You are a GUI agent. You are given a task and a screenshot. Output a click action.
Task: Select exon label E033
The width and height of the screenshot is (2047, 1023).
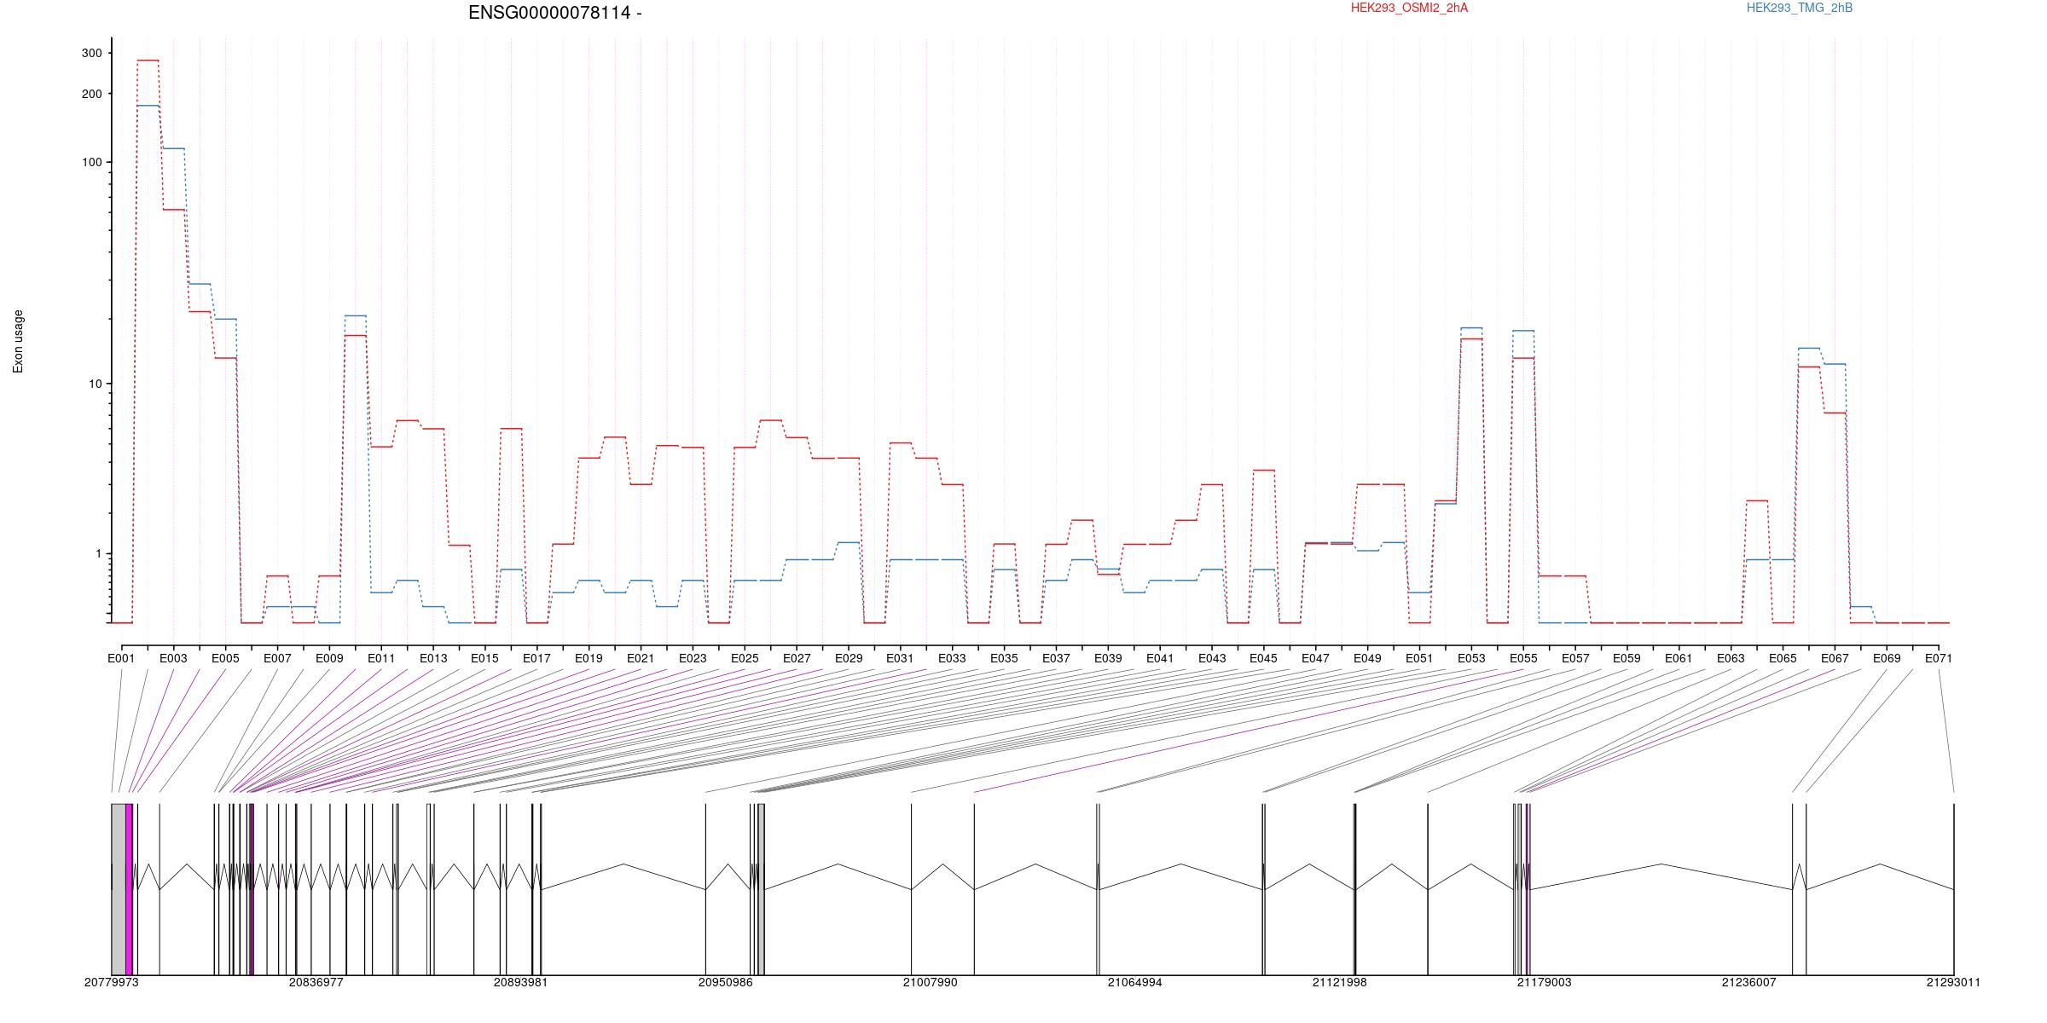pos(952,658)
